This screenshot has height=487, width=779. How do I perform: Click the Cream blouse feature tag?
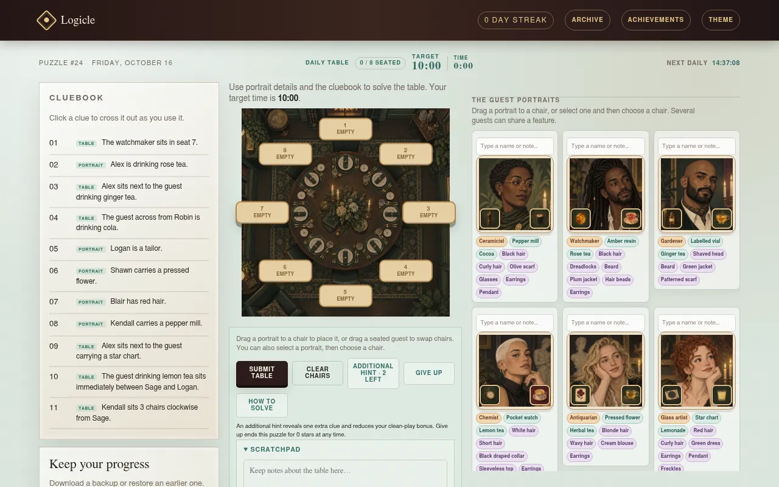(x=617, y=443)
